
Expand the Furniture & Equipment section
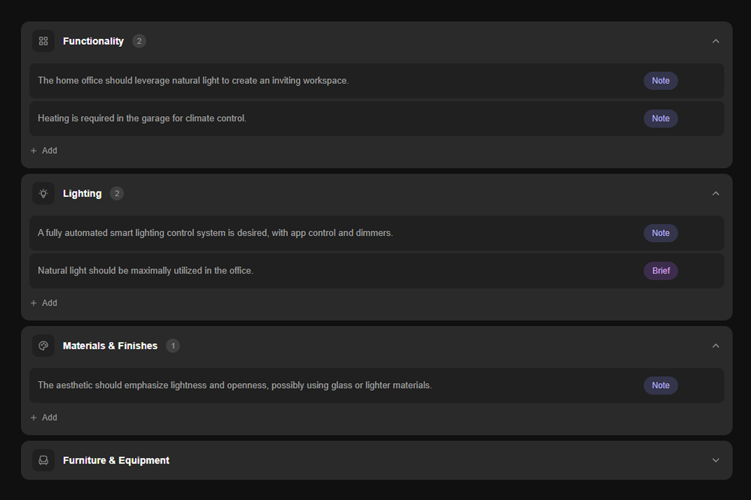pos(716,461)
